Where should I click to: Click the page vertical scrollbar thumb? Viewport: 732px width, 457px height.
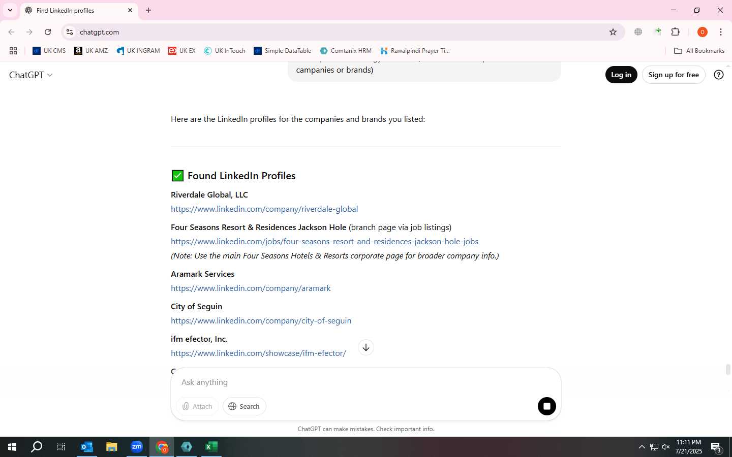pyautogui.click(x=728, y=370)
